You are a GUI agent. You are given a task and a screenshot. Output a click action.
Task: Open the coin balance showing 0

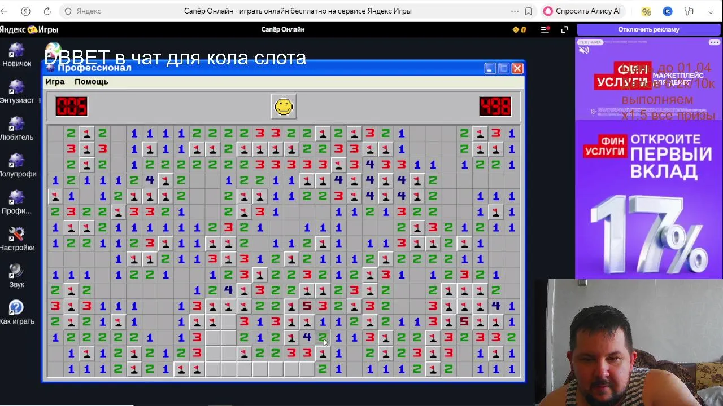point(519,29)
